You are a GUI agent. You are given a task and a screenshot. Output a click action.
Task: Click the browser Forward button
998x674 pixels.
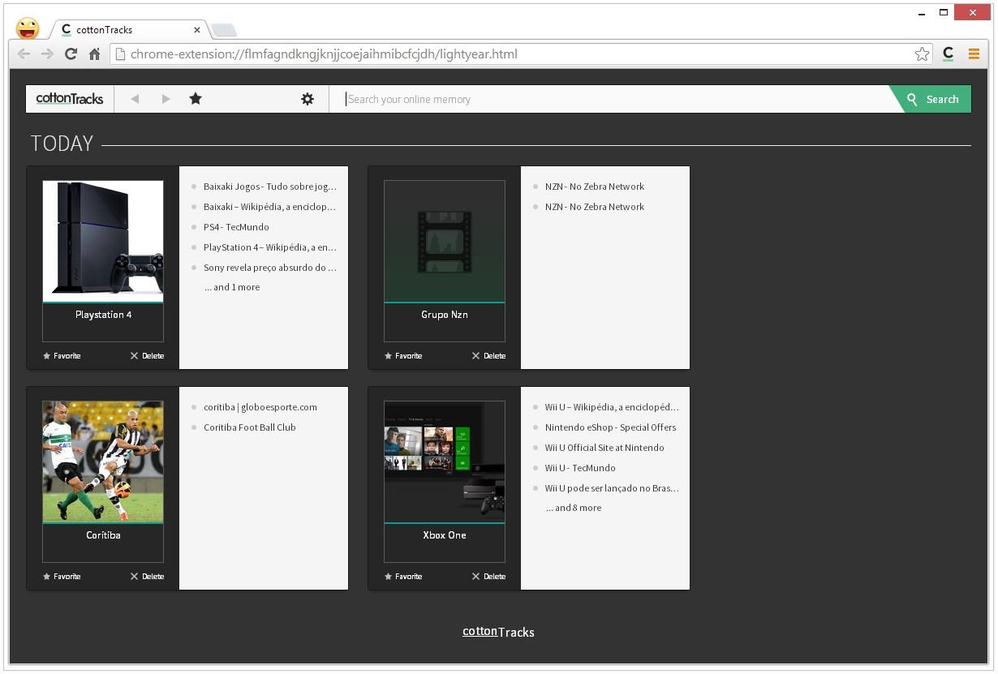(47, 54)
